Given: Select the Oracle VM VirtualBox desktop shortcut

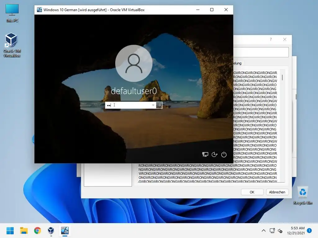Looking at the screenshot, I should 12,45.
